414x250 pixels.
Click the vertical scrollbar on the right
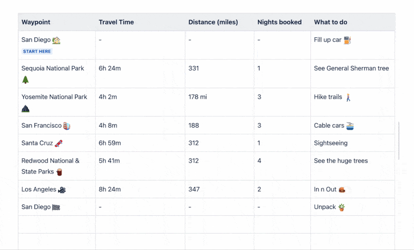pyautogui.click(x=399, y=141)
